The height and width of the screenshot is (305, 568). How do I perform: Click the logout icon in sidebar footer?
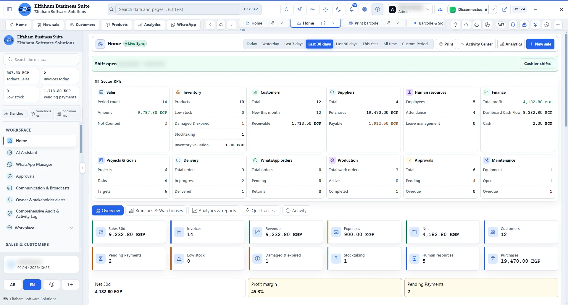[x=70, y=285]
